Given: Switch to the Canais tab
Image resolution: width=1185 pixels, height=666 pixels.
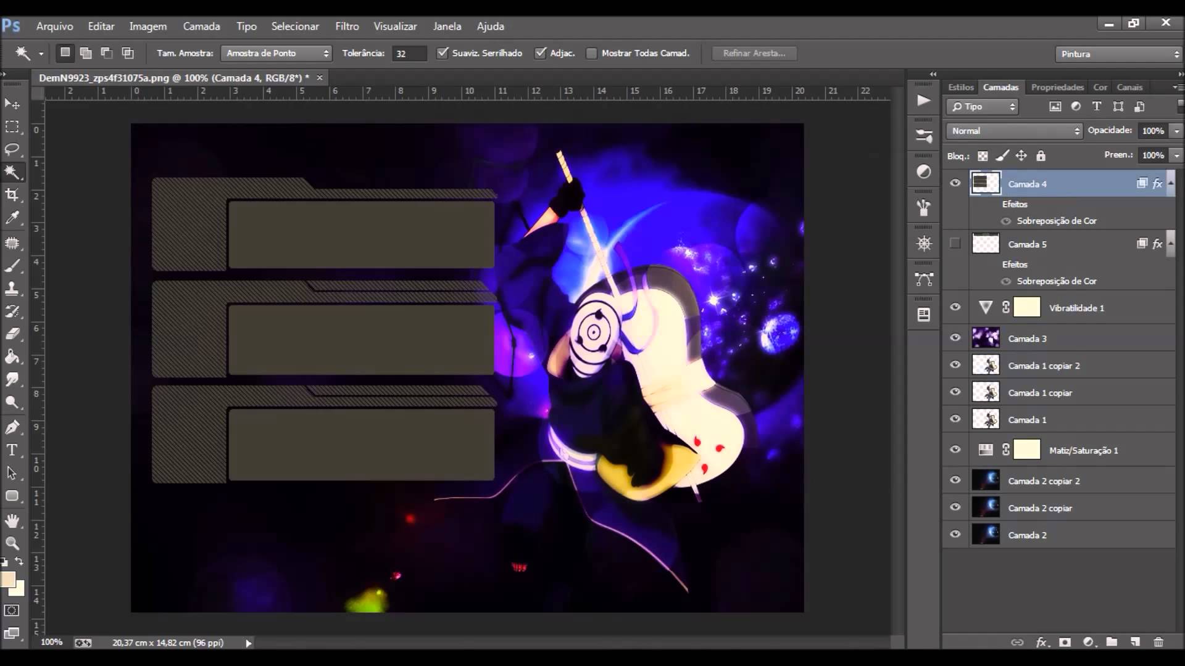Looking at the screenshot, I should pyautogui.click(x=1129, y=87).
